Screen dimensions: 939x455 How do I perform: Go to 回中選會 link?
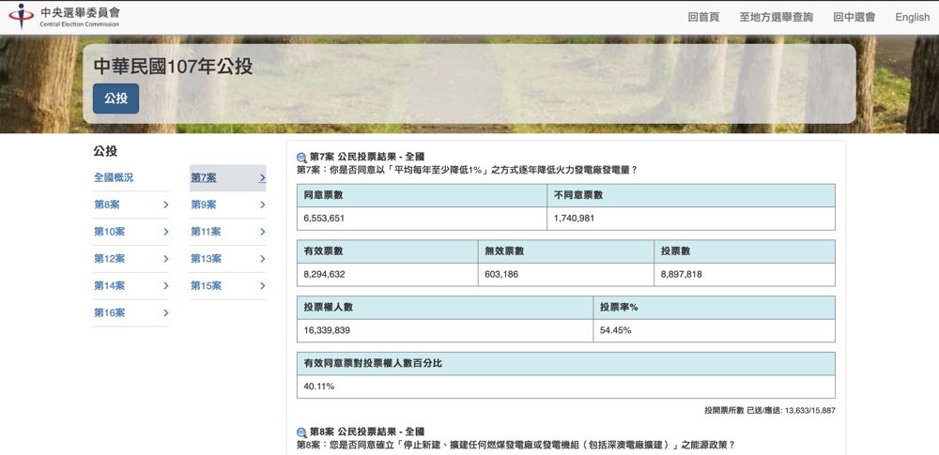[x=854, y=17]
